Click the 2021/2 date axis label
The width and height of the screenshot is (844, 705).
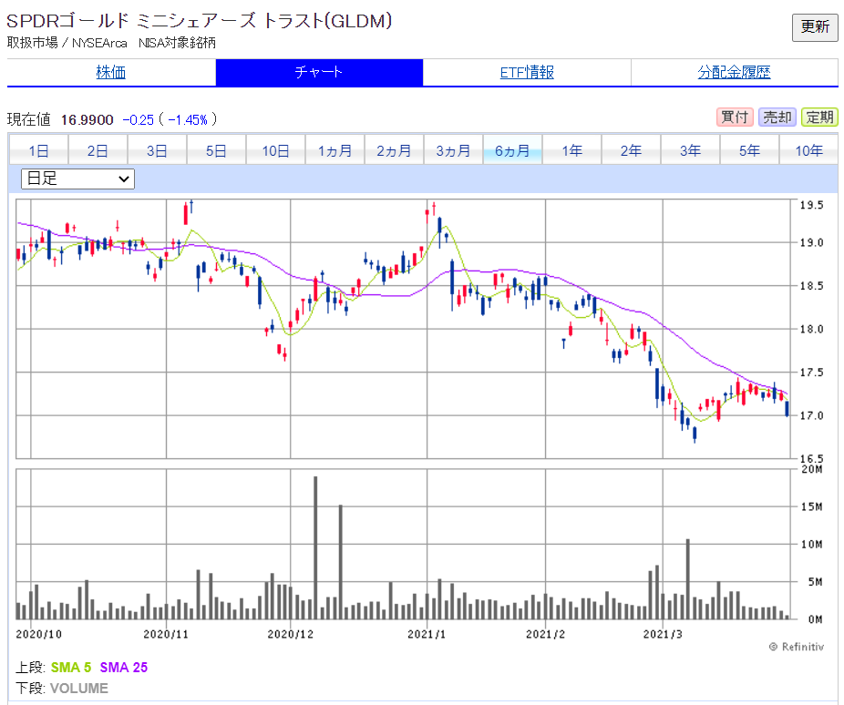pyautogui.click(x=545, y=634)
